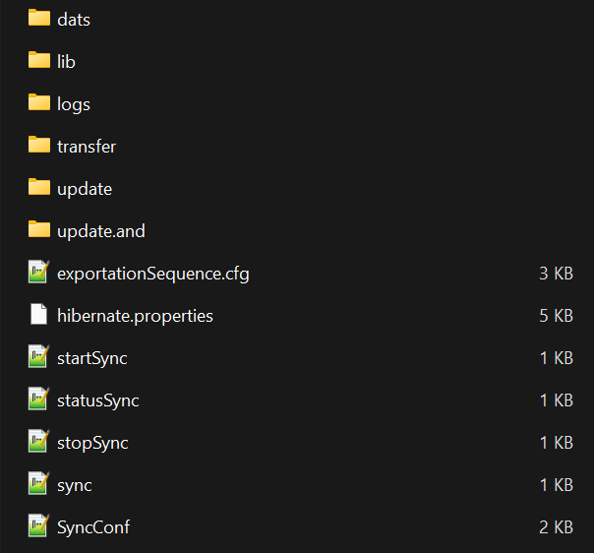Click the exportationSequence.cfg file name
Image resolution: width=594 pixels, height=553 pixels.
pyautogui.click(x=153, y=274)
